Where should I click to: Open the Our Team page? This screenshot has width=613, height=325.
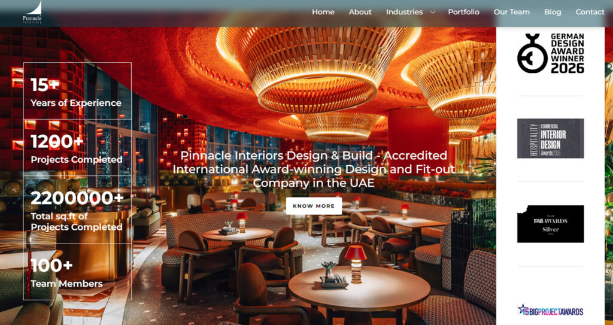(x=512, y=12)
